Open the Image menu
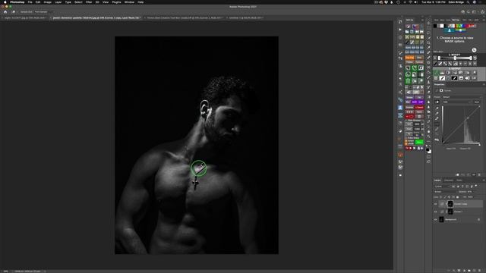 click(x=47, y=2)
